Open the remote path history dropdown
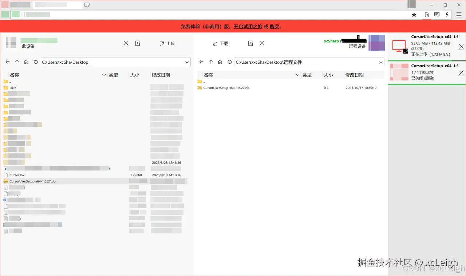466x276 pixels. coord(380,62)
